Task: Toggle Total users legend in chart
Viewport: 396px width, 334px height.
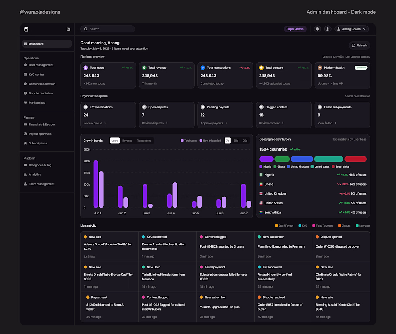Action: [189, 141]
